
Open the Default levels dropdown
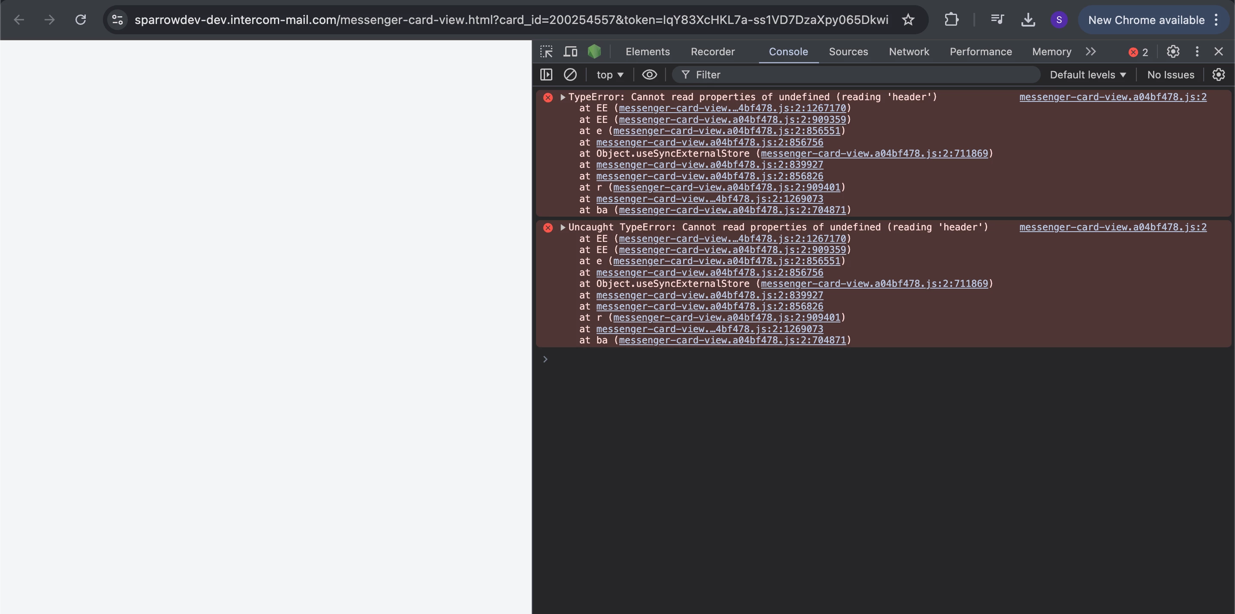1087,75
